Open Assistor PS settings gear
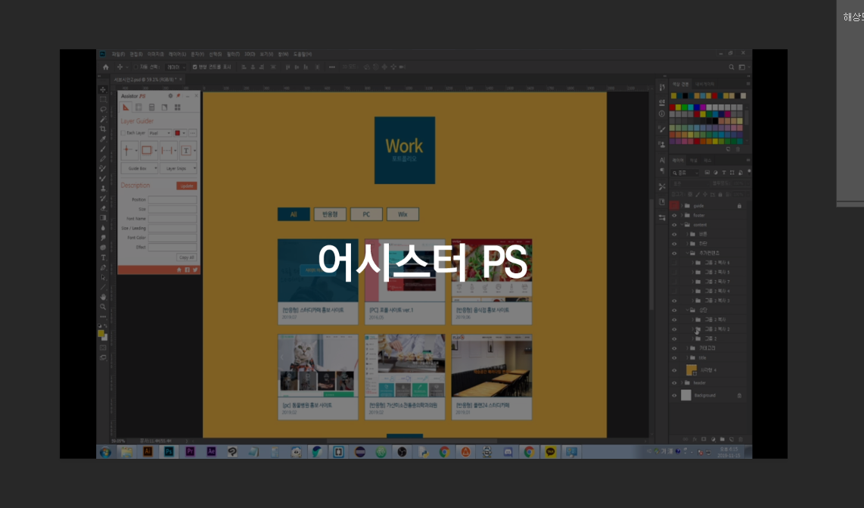This screenshot has height=508, width=864. (170, 96)
